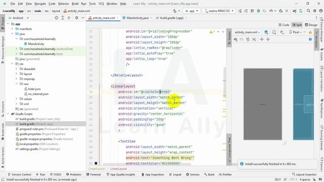Toggle the Gradle tool window on the right
The width and height of the screenshot is (324, 182).
[322, 55]
